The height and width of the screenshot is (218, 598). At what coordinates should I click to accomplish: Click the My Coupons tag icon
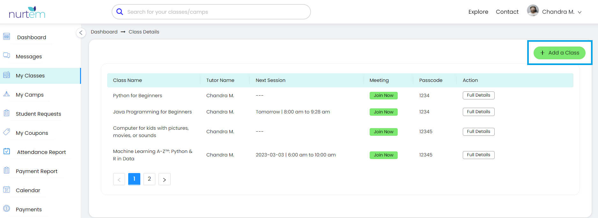click(x=7, y=132)
